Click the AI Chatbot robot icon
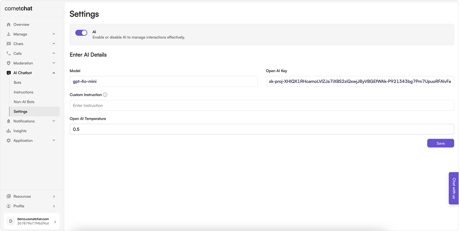Viewport: 459px width, 231px height. tap(9, 73)
